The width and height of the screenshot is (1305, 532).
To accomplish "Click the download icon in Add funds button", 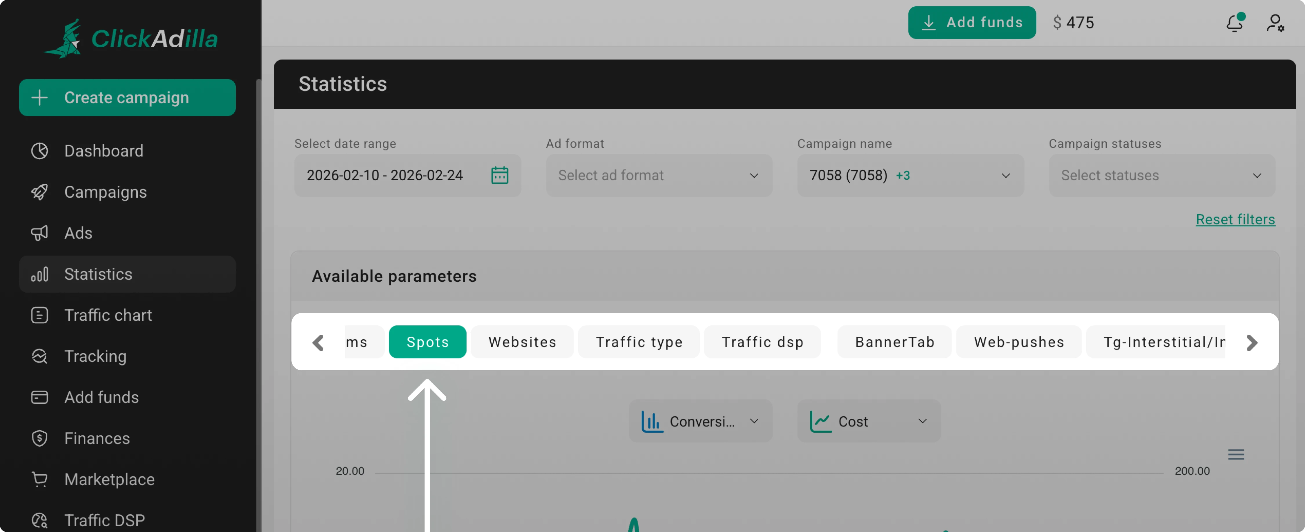I will [928, 22].
